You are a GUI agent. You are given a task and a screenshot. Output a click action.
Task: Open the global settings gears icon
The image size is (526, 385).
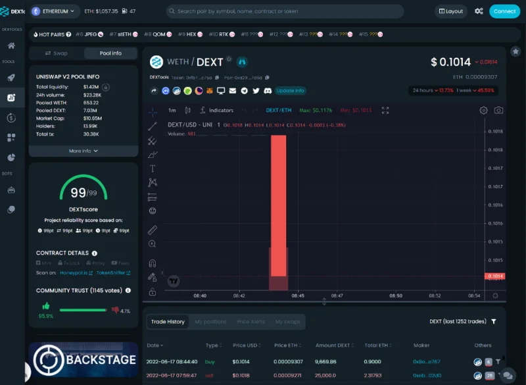(479, 11)
